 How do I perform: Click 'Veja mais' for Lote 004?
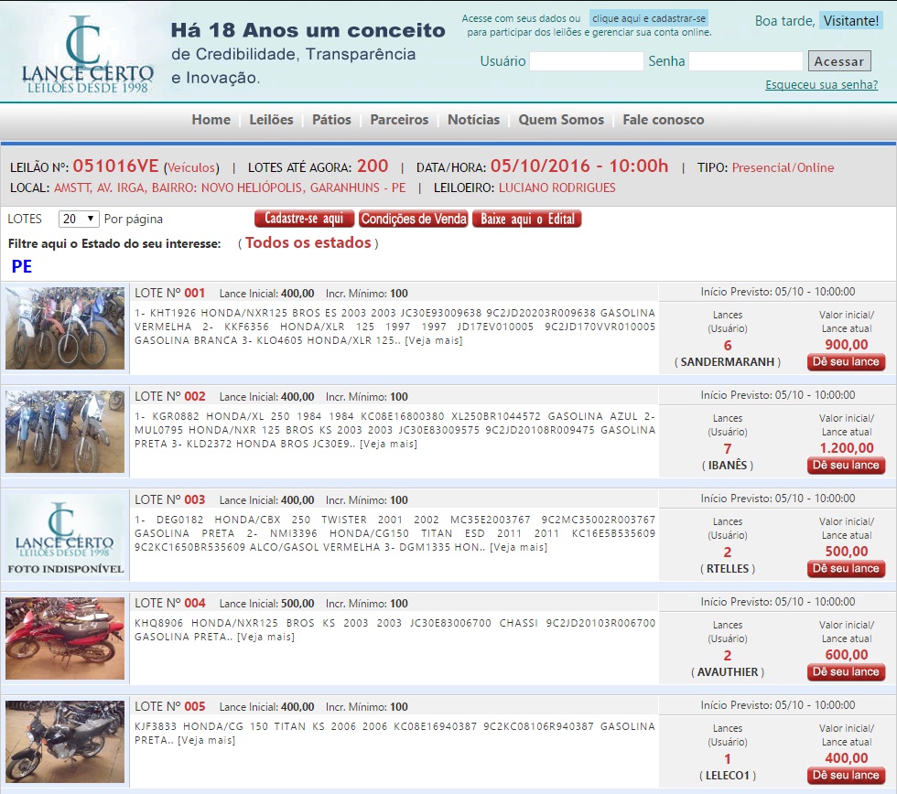pyautogui.click(x=266, y=638)
